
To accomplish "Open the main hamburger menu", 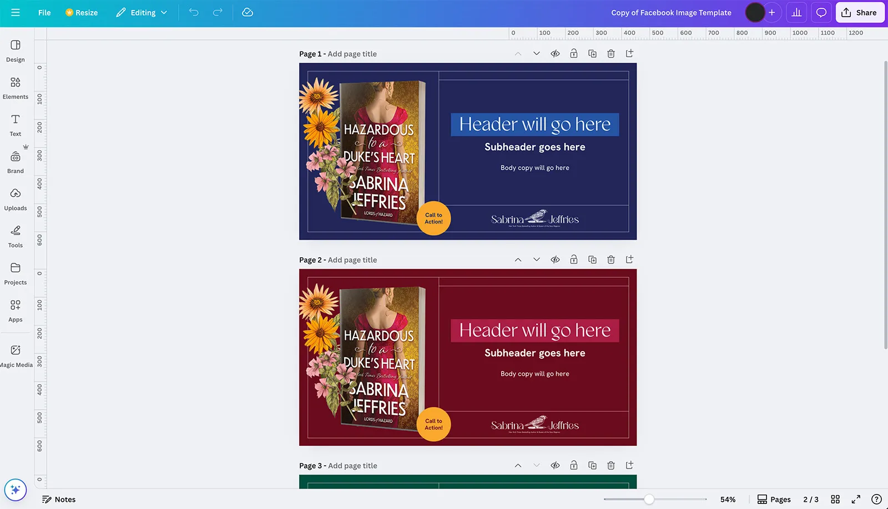I will [x=15, y=12].
